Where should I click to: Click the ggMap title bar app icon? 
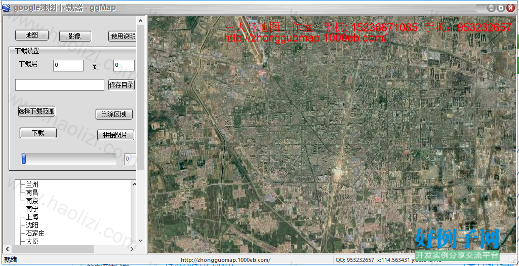[x=6, y=7]
